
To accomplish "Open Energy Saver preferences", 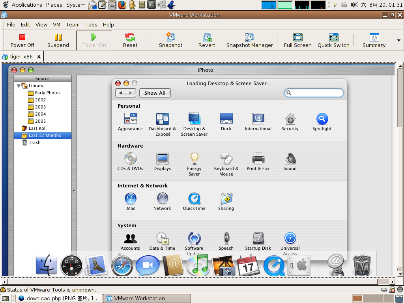I will [x=194, y=165].
